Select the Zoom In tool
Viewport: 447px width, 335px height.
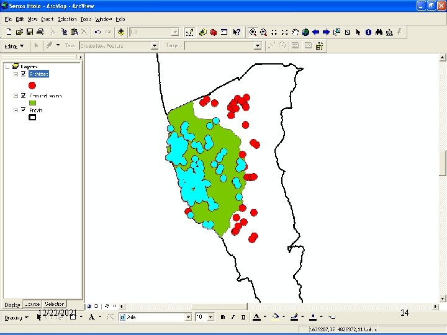(253, 32)
